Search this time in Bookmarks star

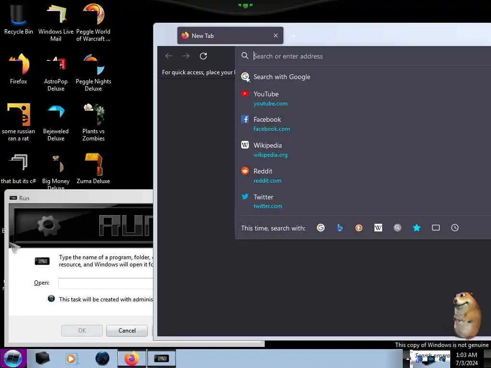click(x=417, y=228)
